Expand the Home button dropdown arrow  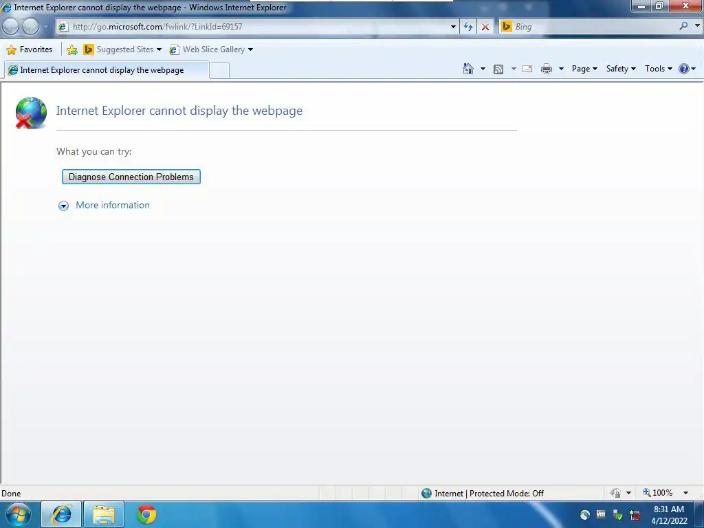pos(483,69)
